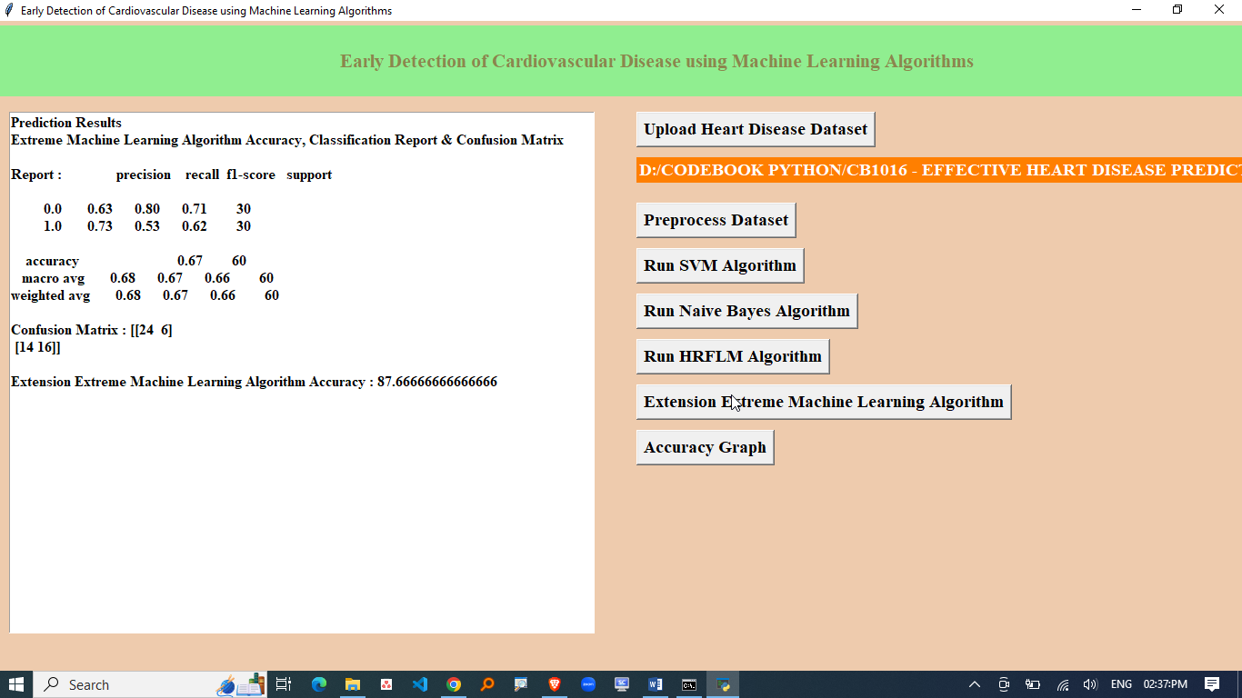The image size is (1242, 698).
Task: Run the Naive Bayes Algorithm
Action: click(x=746, y=311)
